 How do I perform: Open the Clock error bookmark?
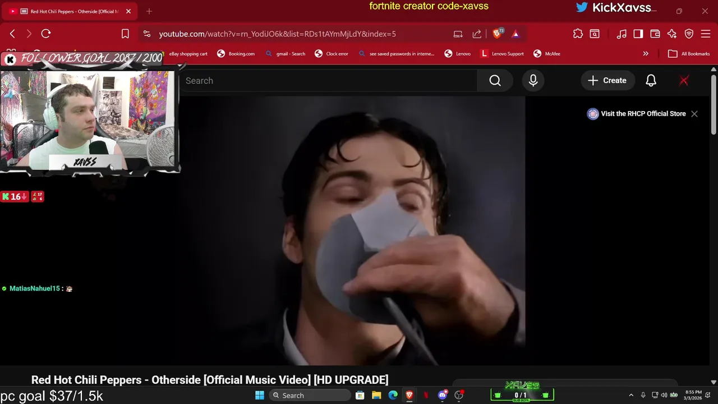[x=332, y=54]
